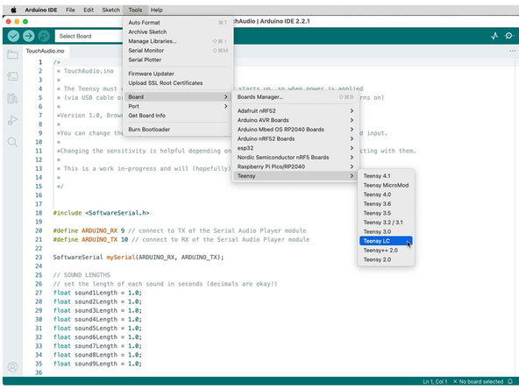Screen dimensions: 519x389
Task: Open the Sketch menu
Action: tap(110, 10)
